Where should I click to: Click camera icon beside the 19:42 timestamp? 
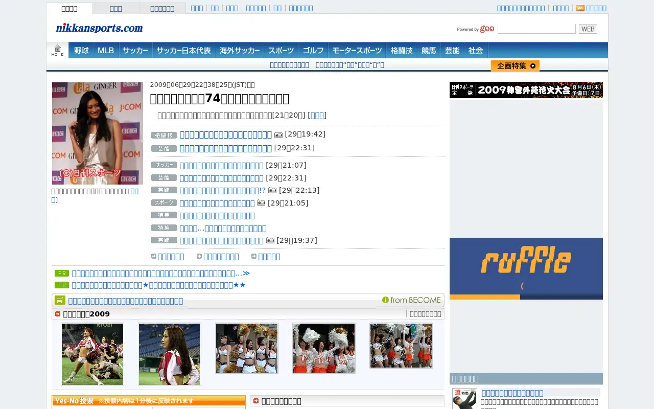click(278, 135)
